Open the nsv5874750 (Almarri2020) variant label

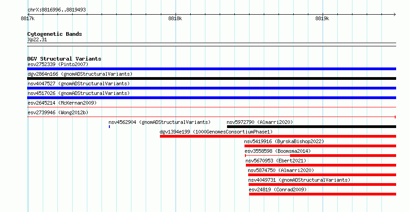tap(281, 170)
